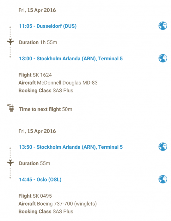
Task: Select flight number SK 1624
Action: click(42, 75)
